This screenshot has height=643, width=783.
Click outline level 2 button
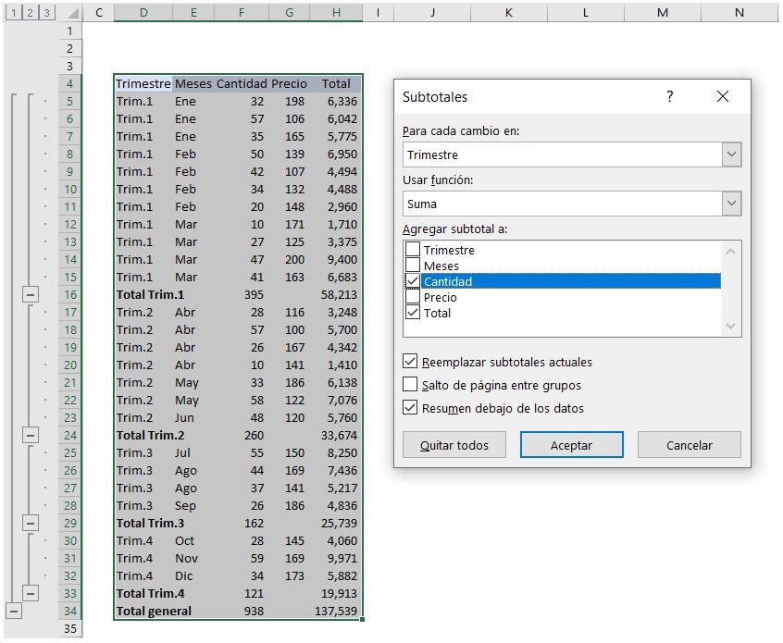31,13
